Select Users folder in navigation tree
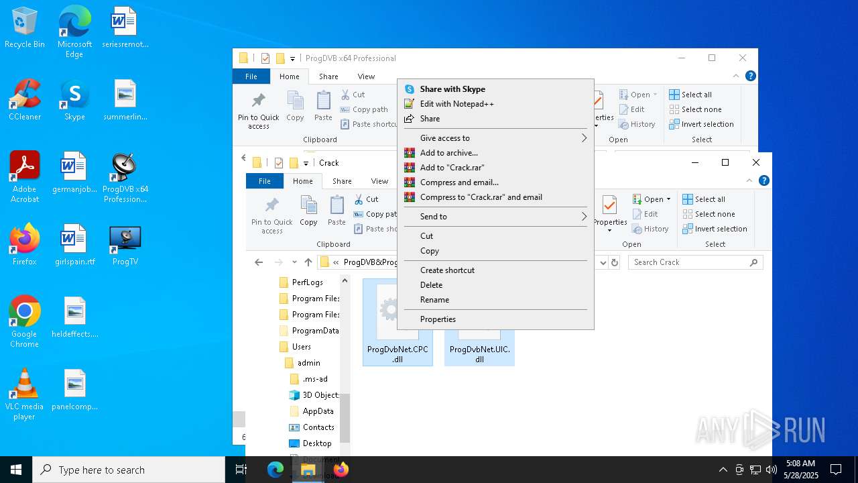This screenshot has width=858, height=483. coord(302,347)
